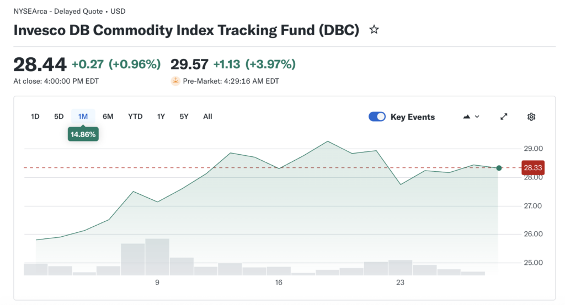The height and width of the screenshot is (305, 565).
Task: Click the 26.00 y-axis label
Action: tap(533, 234)
